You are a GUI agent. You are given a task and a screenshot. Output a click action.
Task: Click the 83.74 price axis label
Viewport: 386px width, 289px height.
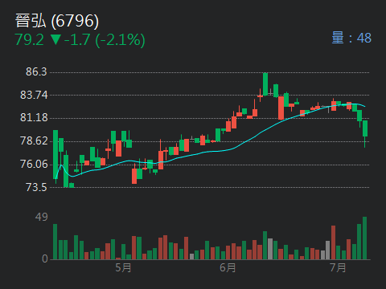(34, 95)
